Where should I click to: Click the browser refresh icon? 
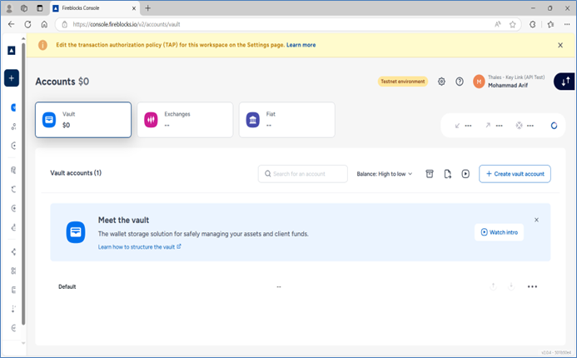27,24
